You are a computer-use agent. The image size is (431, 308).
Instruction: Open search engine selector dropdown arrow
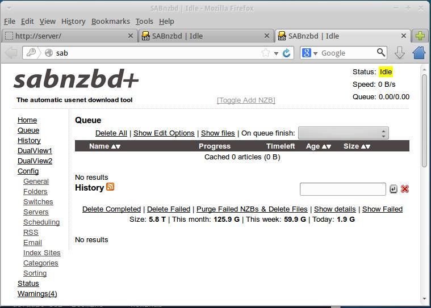(x=315, y=53)
